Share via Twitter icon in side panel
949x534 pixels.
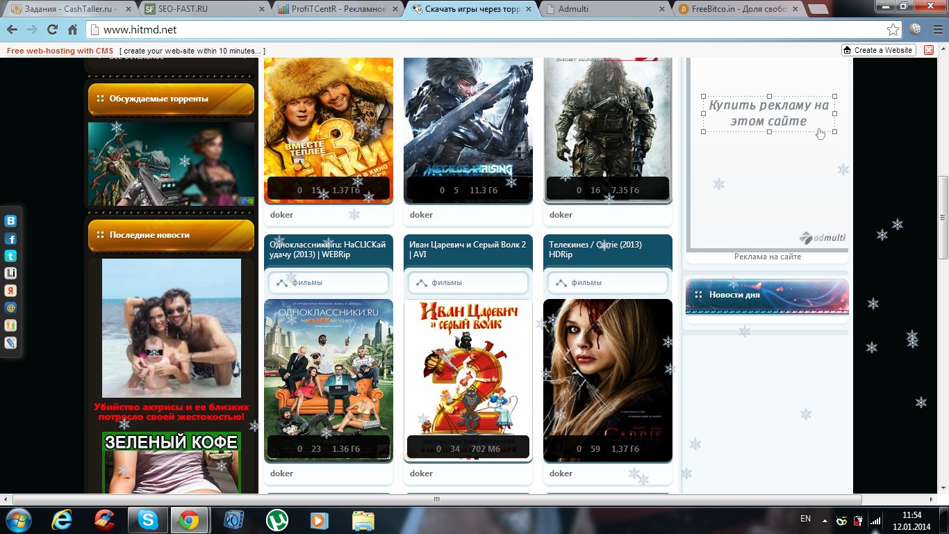(10, 256)
